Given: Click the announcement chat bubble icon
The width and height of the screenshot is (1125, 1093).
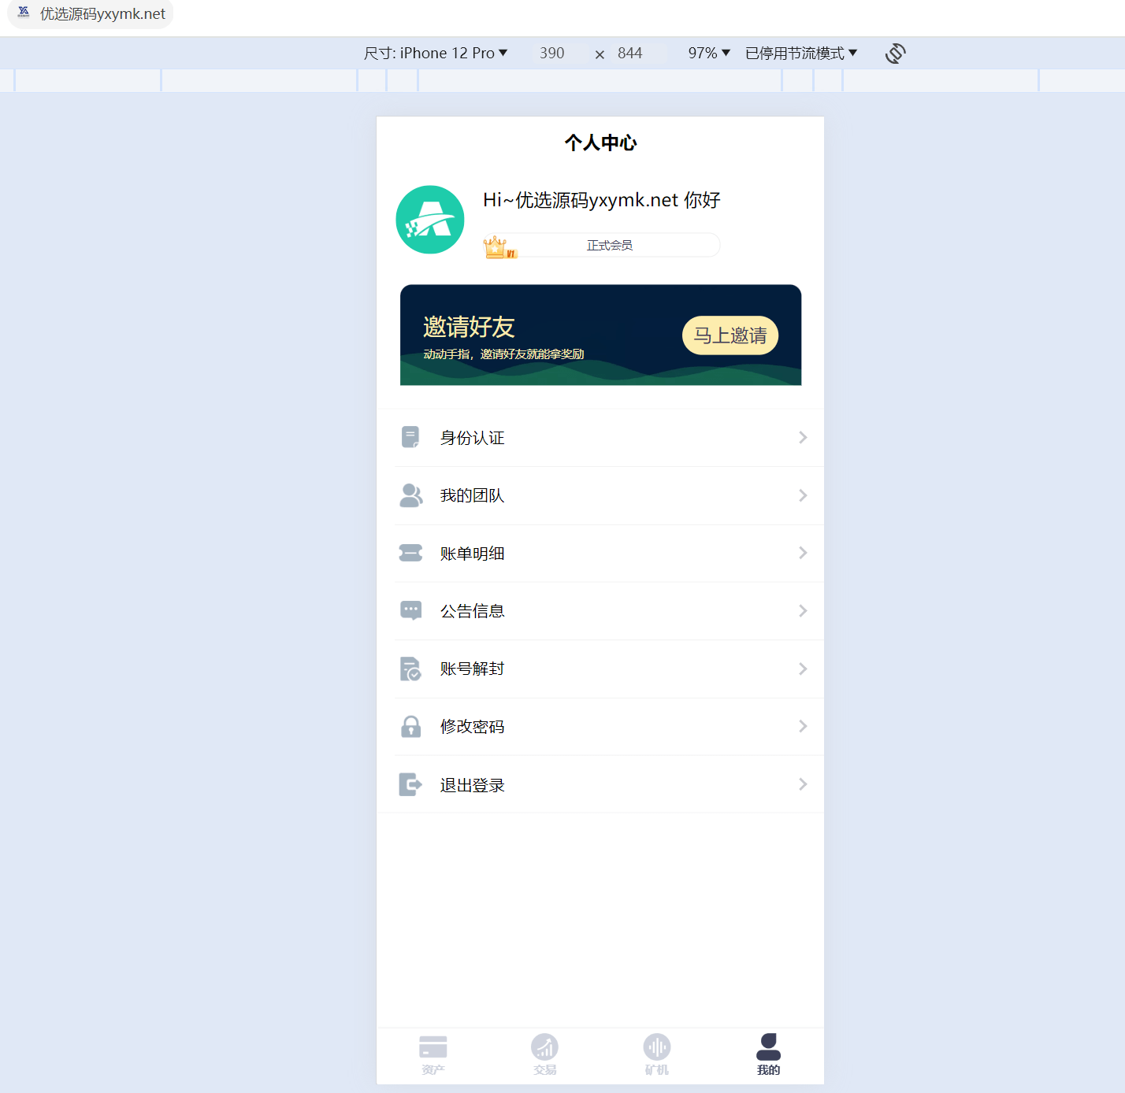Looking at the screenshot, I should click(x=410, y=611).
